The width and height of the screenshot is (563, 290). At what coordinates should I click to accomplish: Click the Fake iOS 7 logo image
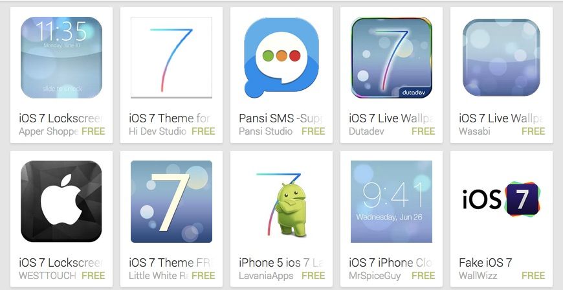coord(502,199)
